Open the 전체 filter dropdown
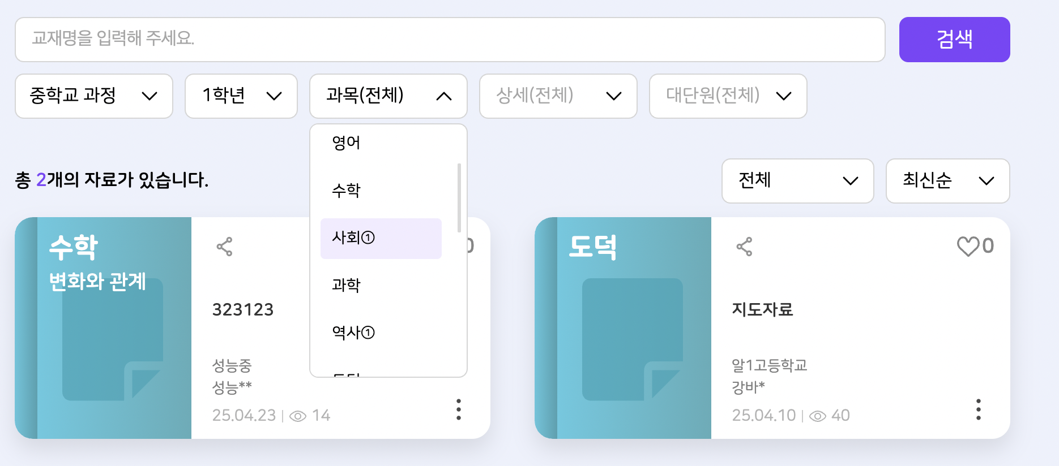 (798, 181)
